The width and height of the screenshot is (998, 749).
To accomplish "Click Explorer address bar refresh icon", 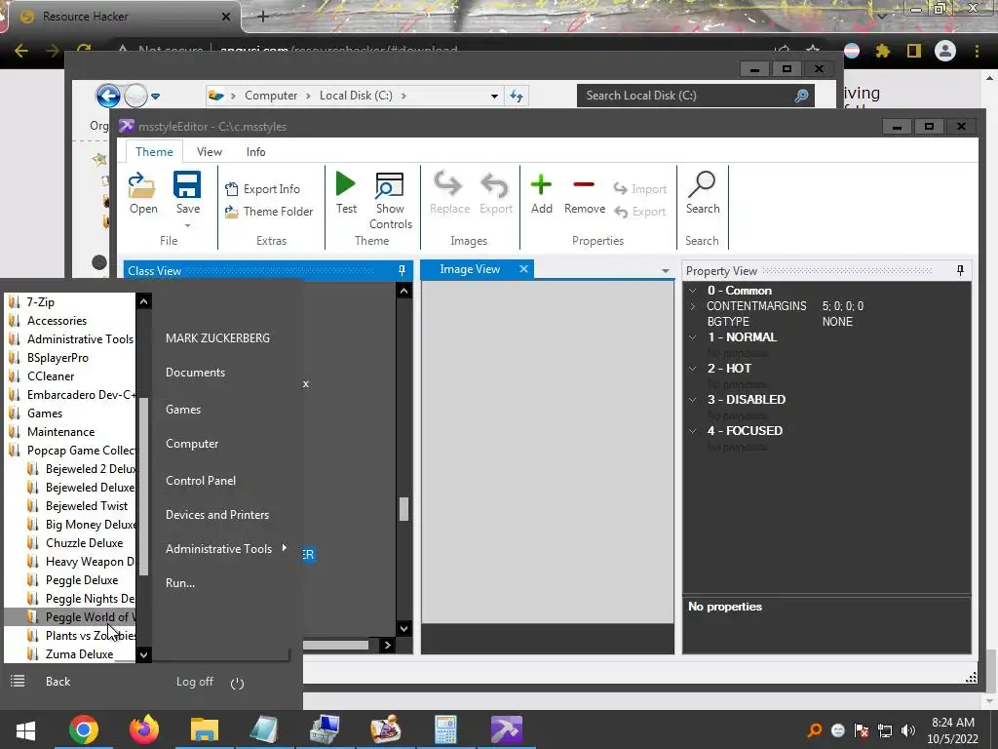I will [x=517, y=96].
